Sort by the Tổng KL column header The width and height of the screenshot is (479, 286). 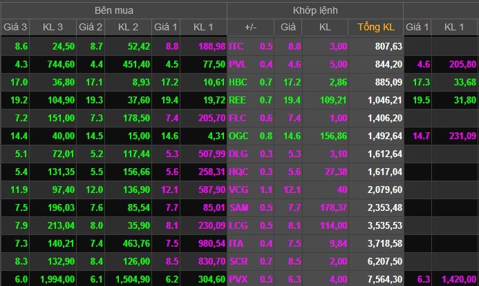coord(375,28)
